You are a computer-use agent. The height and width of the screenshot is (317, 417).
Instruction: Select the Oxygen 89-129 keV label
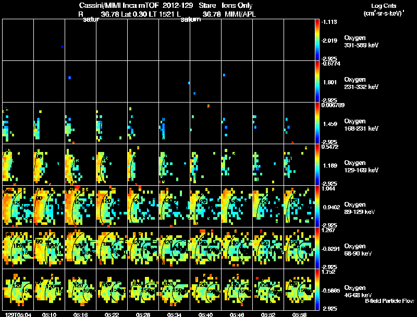tap(359, 208)
